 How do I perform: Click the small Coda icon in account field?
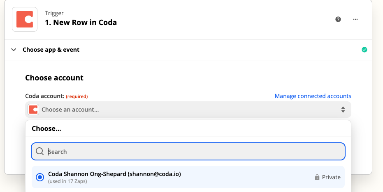pos(33,110)
